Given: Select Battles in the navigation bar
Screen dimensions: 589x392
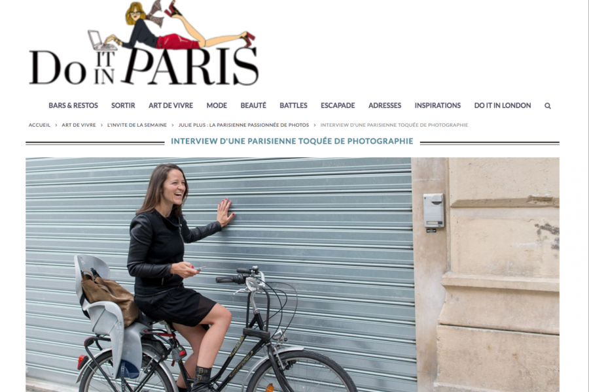Looking at the screenshot, I should click(x=293, y=105).
